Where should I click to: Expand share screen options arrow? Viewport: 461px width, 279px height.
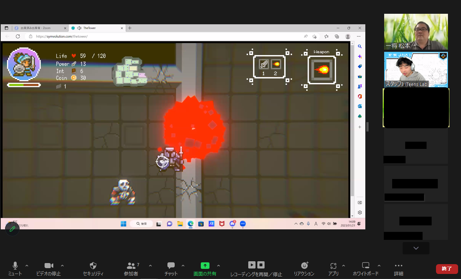coord(219,266)
